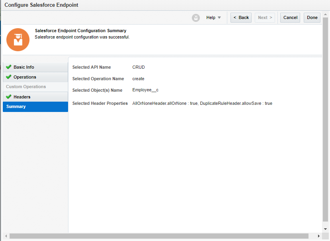Click the vertical scrollbar down arrow
This screenshot has width=330, height=241.
[x=325, y=229]
